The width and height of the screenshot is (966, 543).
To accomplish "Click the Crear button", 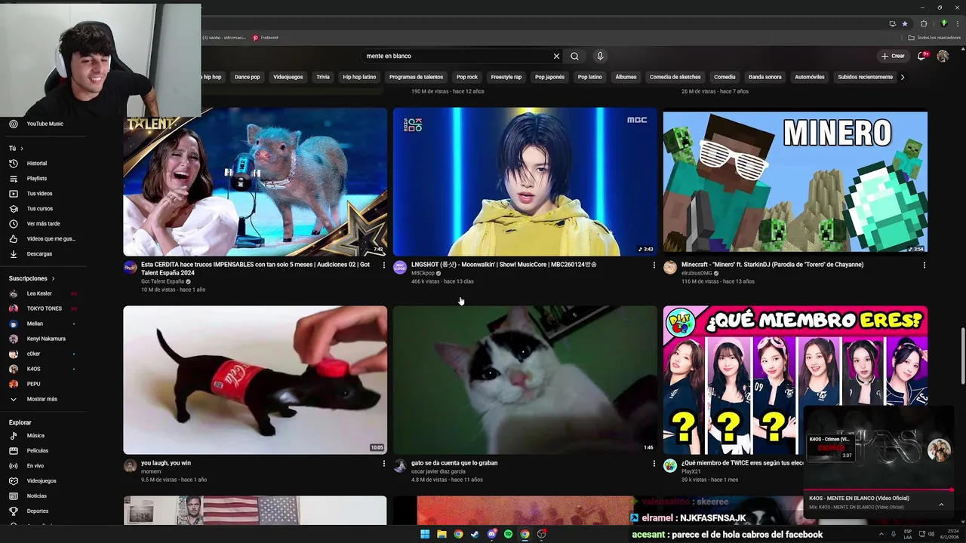I will [893, 56].
